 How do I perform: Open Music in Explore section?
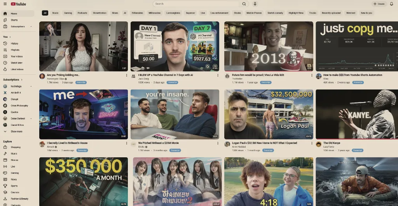pyautogui.click(x=17, y=153)
